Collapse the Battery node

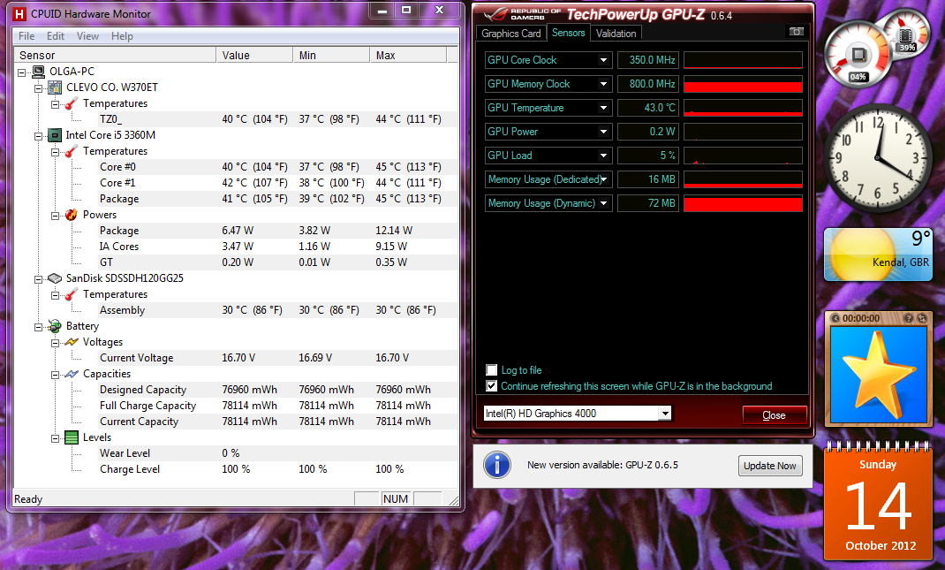point(39,327)
